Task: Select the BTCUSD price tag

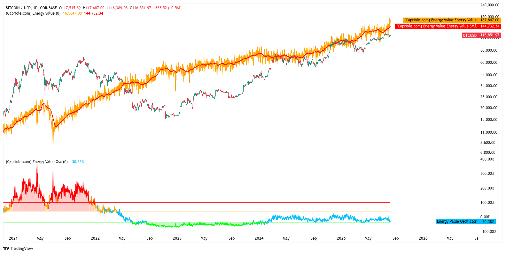Action: coord(470,35)
